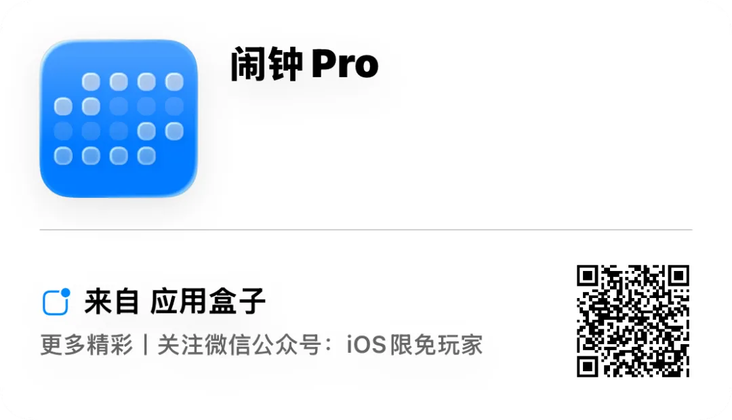Click the 来自 应用盒子 label
Viewport: 732px width, 420px height.
click(x=175, y=301)
